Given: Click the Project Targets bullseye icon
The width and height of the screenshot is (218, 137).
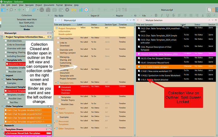Looking at the screenshot, I should pyautogui.click(x=87, y=10).
